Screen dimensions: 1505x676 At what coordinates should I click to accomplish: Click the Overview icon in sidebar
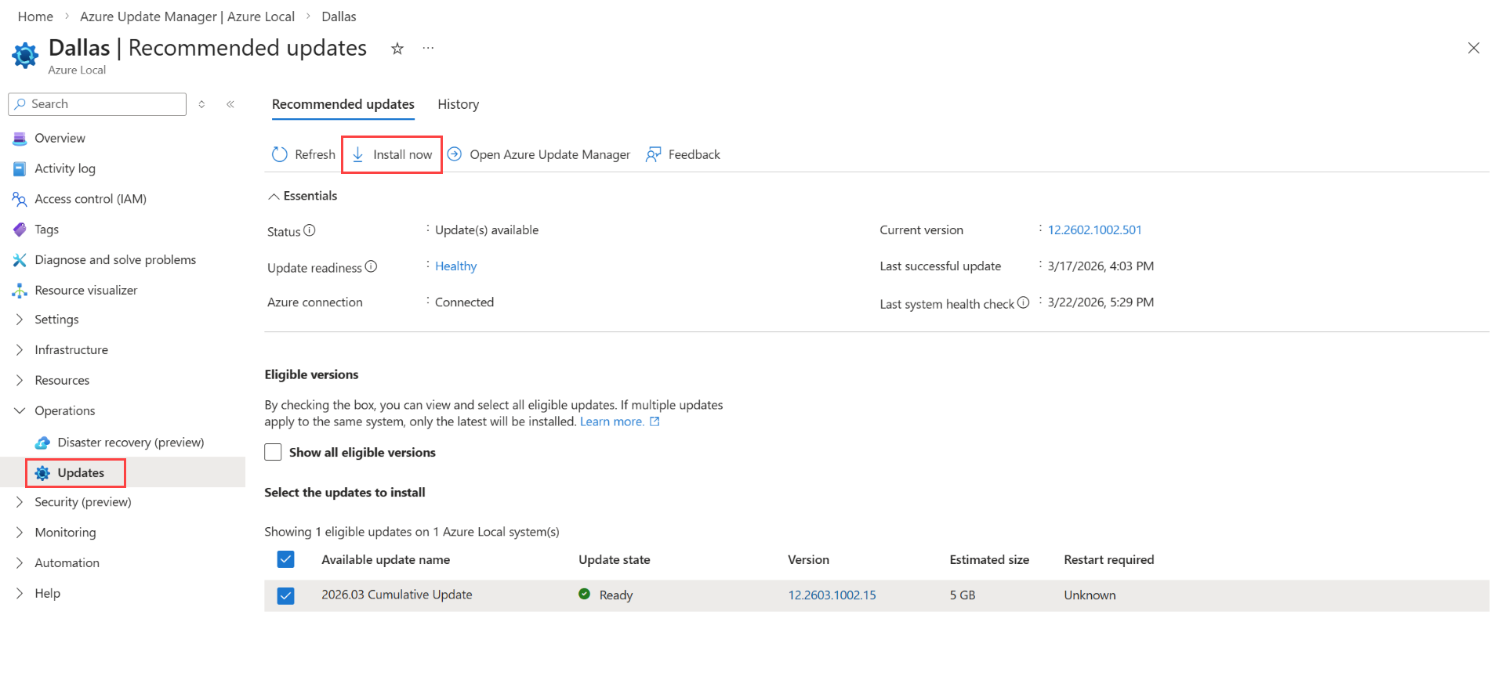20,139
